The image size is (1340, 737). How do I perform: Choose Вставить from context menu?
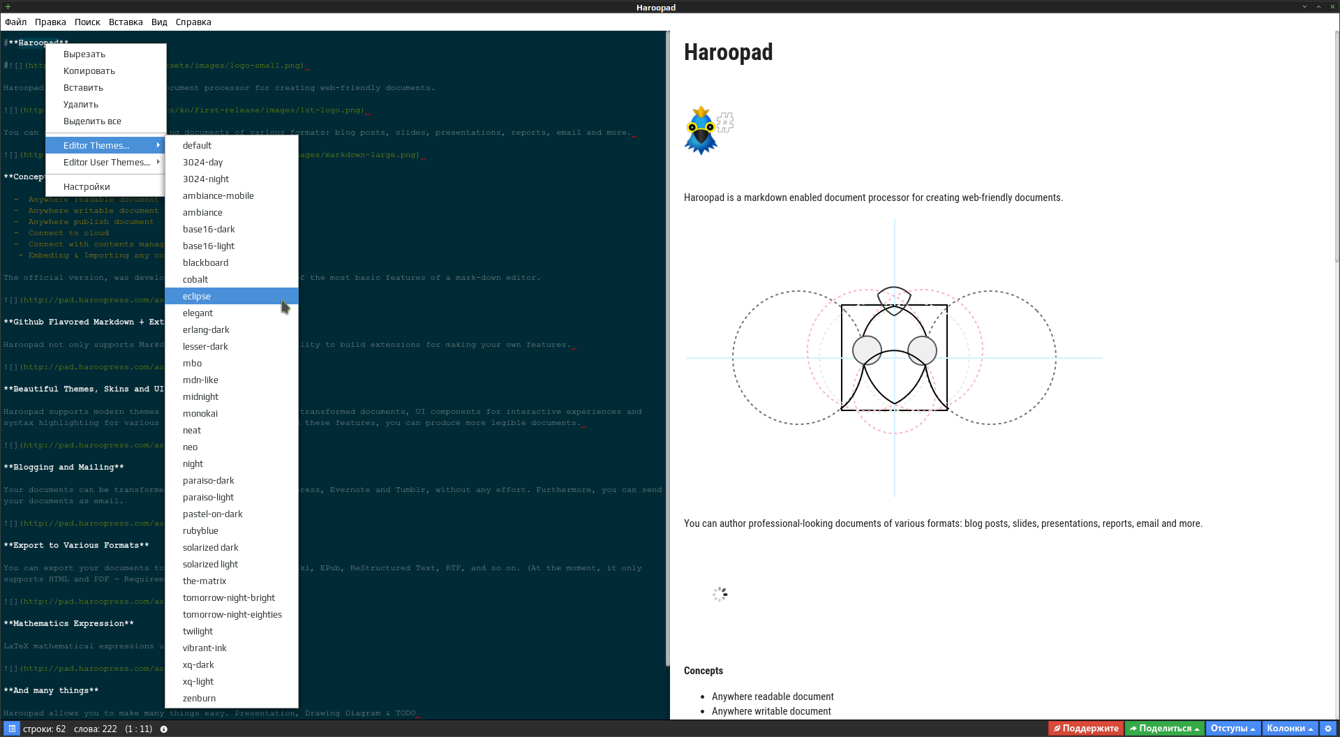(x=105, y=88)
